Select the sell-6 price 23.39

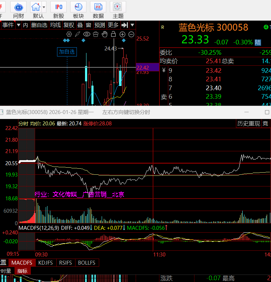click(214, 97)
